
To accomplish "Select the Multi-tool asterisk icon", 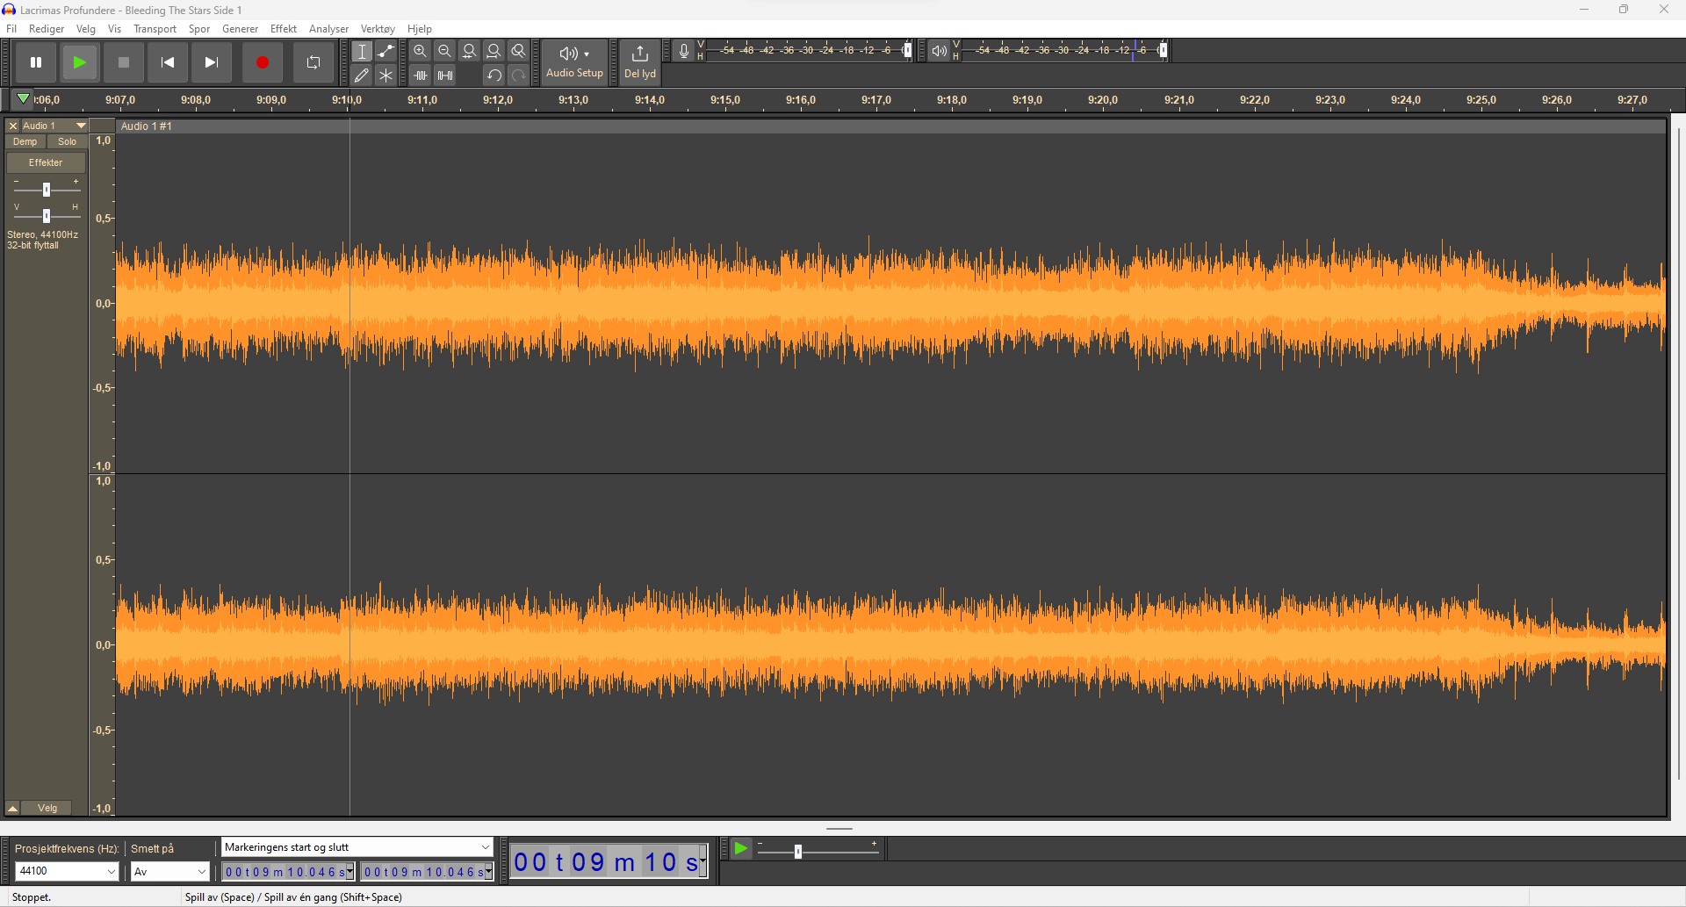I will [386, 76].
